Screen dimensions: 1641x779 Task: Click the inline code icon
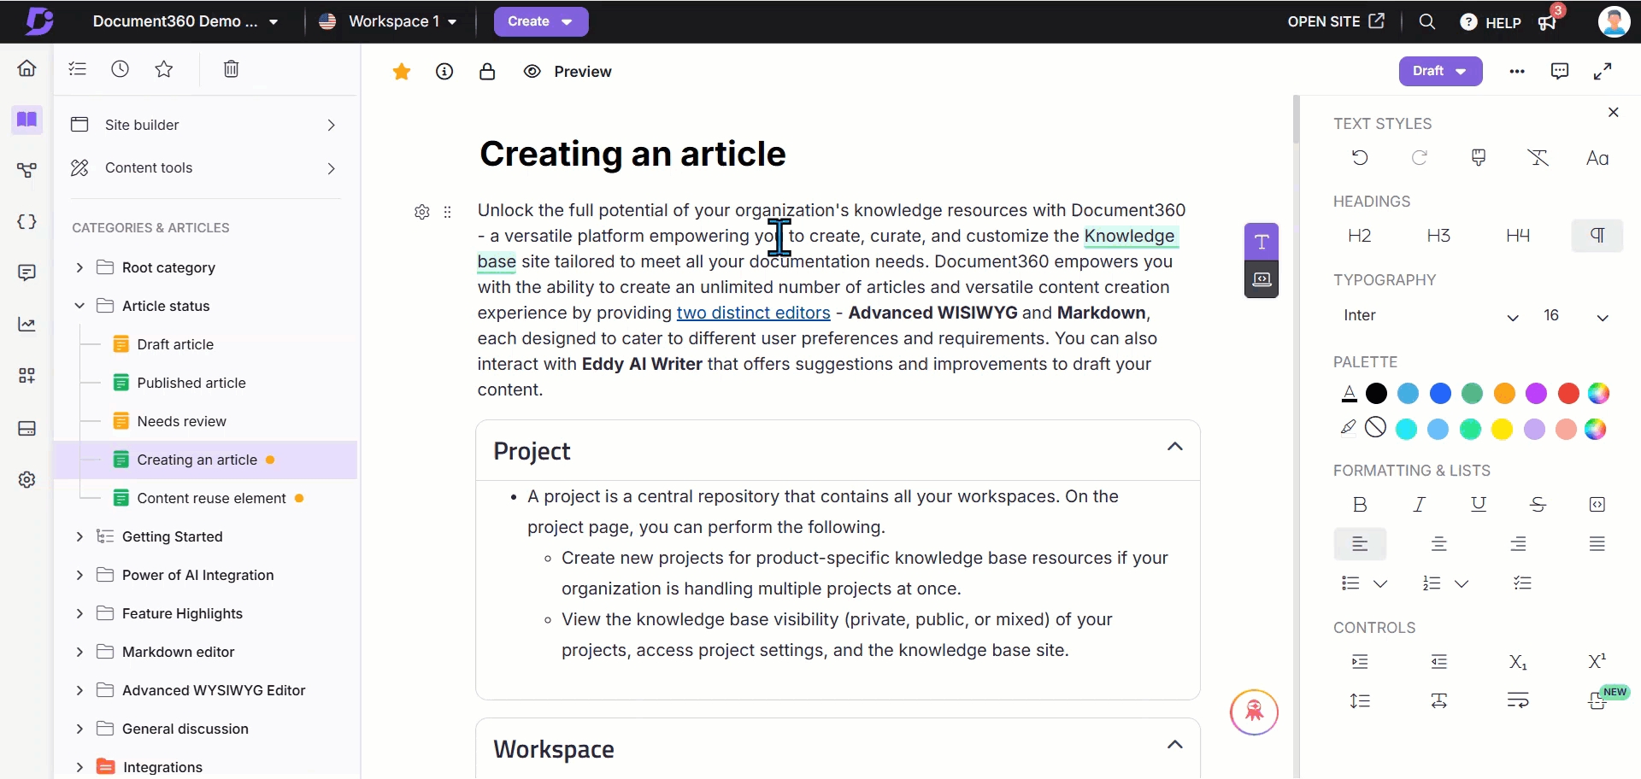click(x=1597, y=505)
